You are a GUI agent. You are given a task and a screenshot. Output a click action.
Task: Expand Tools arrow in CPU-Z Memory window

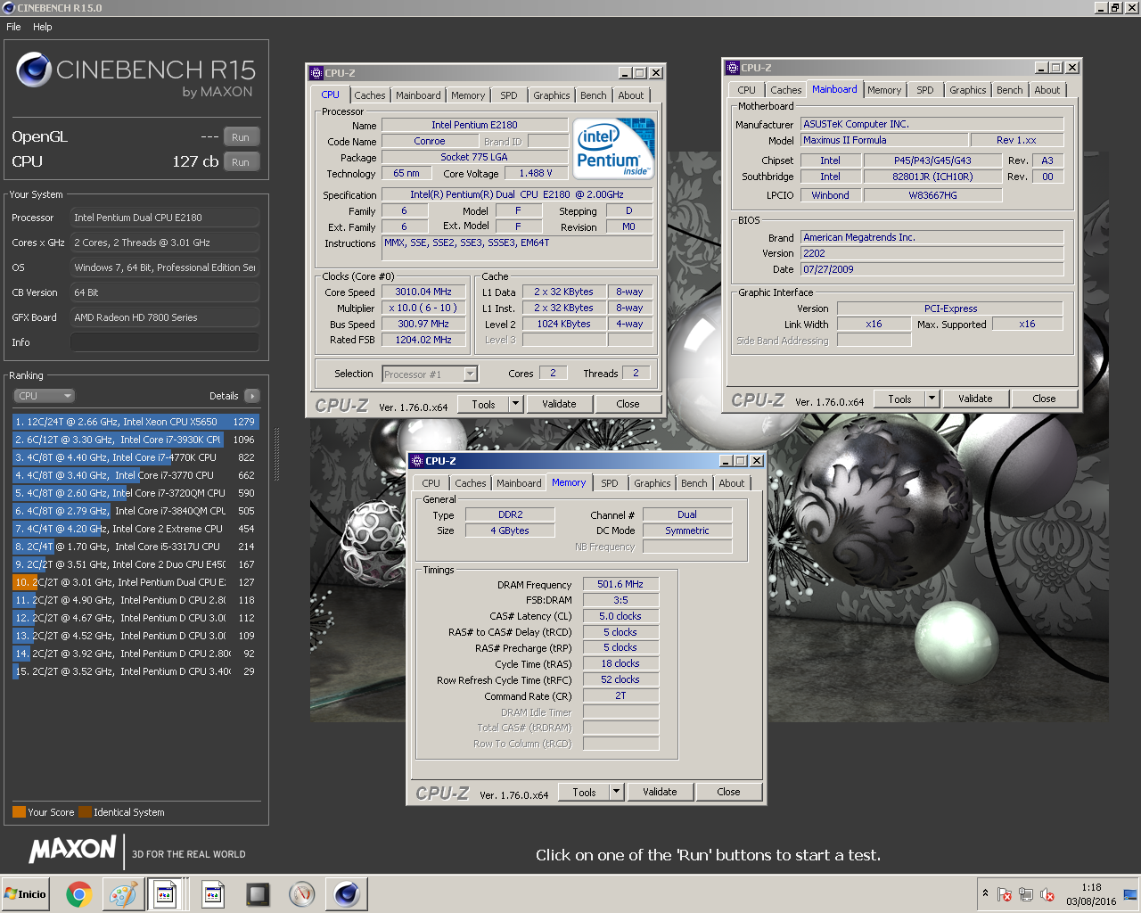[616, 792]
